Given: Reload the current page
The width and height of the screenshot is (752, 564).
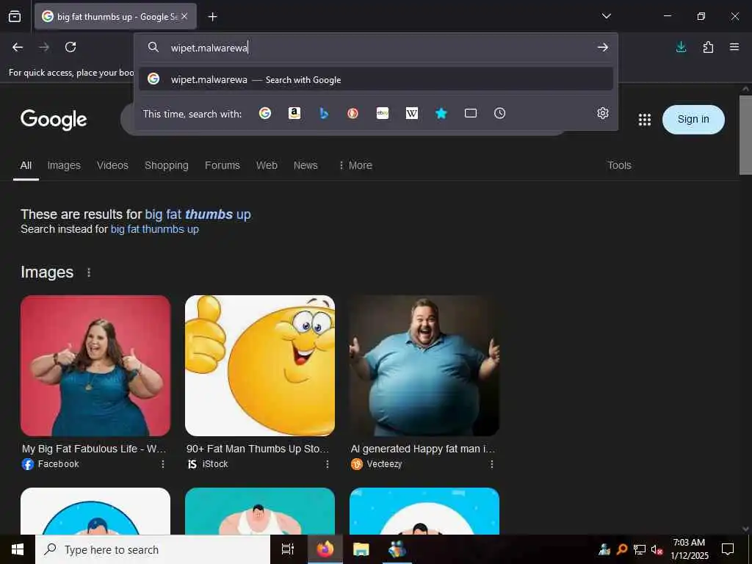Looking at the screenshot, I should coord(70,47).
